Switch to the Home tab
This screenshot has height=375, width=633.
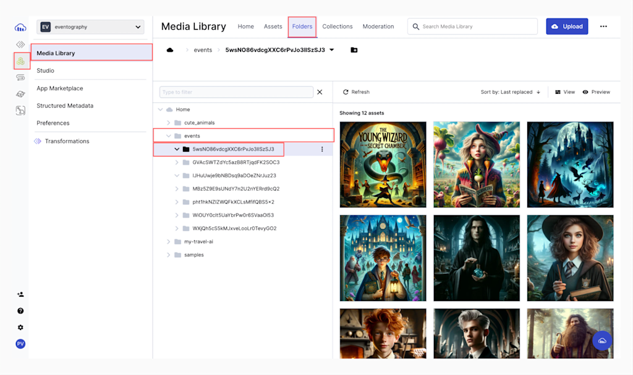[245, 27]
